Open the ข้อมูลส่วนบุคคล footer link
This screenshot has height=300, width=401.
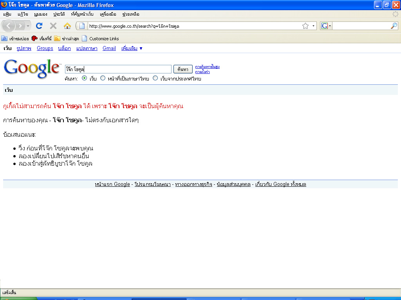234,184
